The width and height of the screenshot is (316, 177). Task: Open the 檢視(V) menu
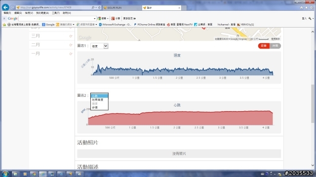pyautogui.click(x=29, y=13)
